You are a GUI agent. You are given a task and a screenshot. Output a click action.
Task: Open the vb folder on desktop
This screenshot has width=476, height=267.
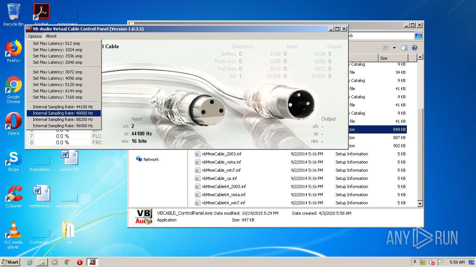(x=69, y=233)
